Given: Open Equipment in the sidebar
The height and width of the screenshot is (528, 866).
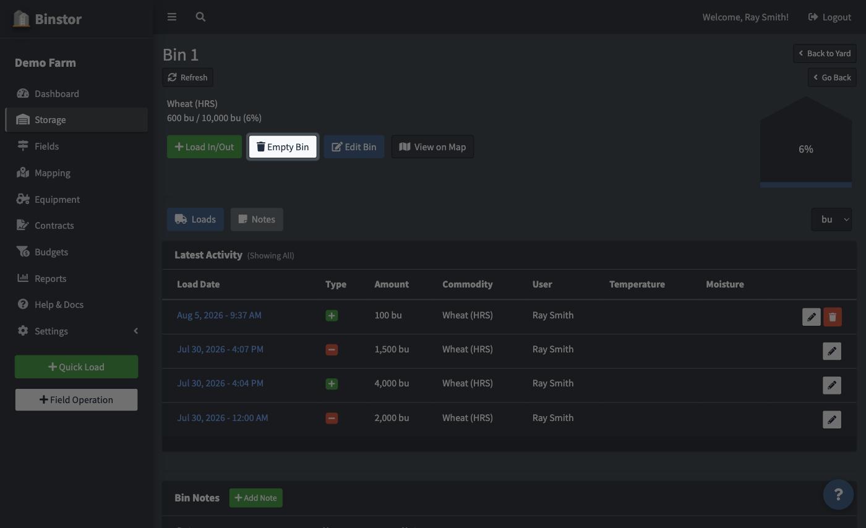Looking at the screenshot, I should pos(76,199).
